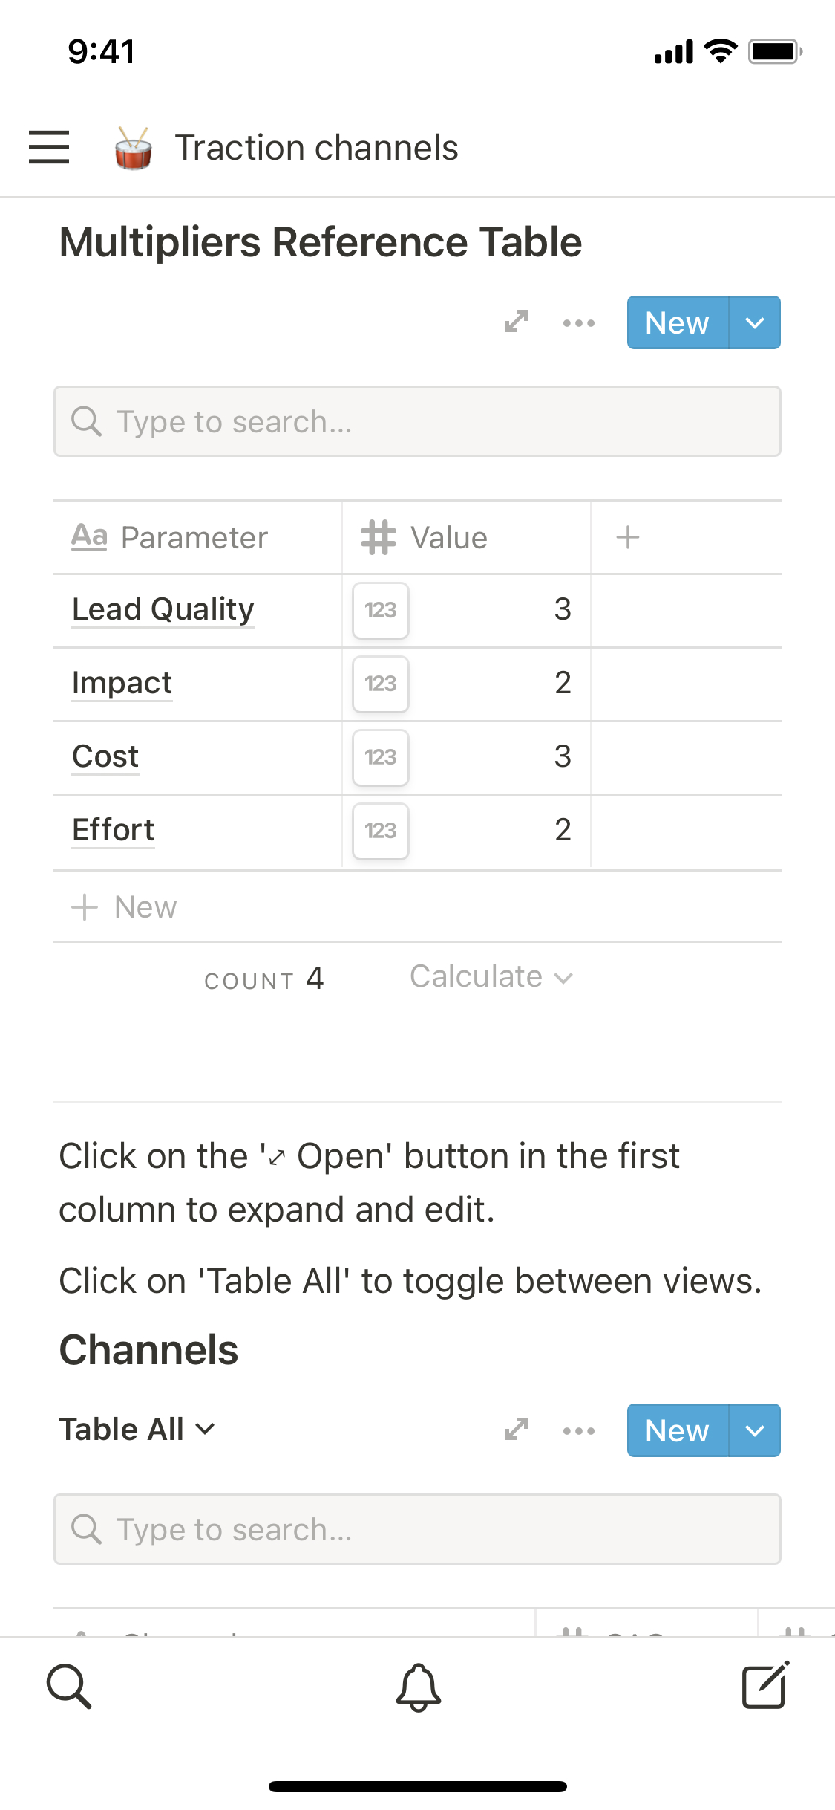835x1810 pixels.
Task: Add new row below Effort
Action: pos(125,907)
